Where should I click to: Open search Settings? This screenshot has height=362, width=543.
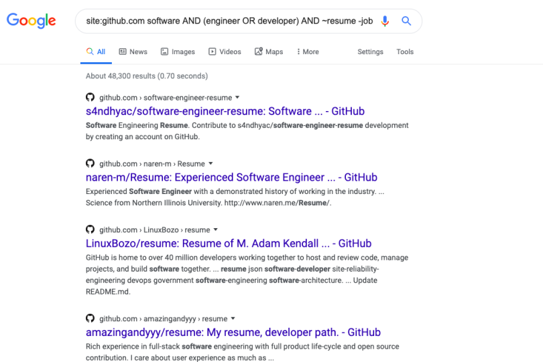point(370,52)
